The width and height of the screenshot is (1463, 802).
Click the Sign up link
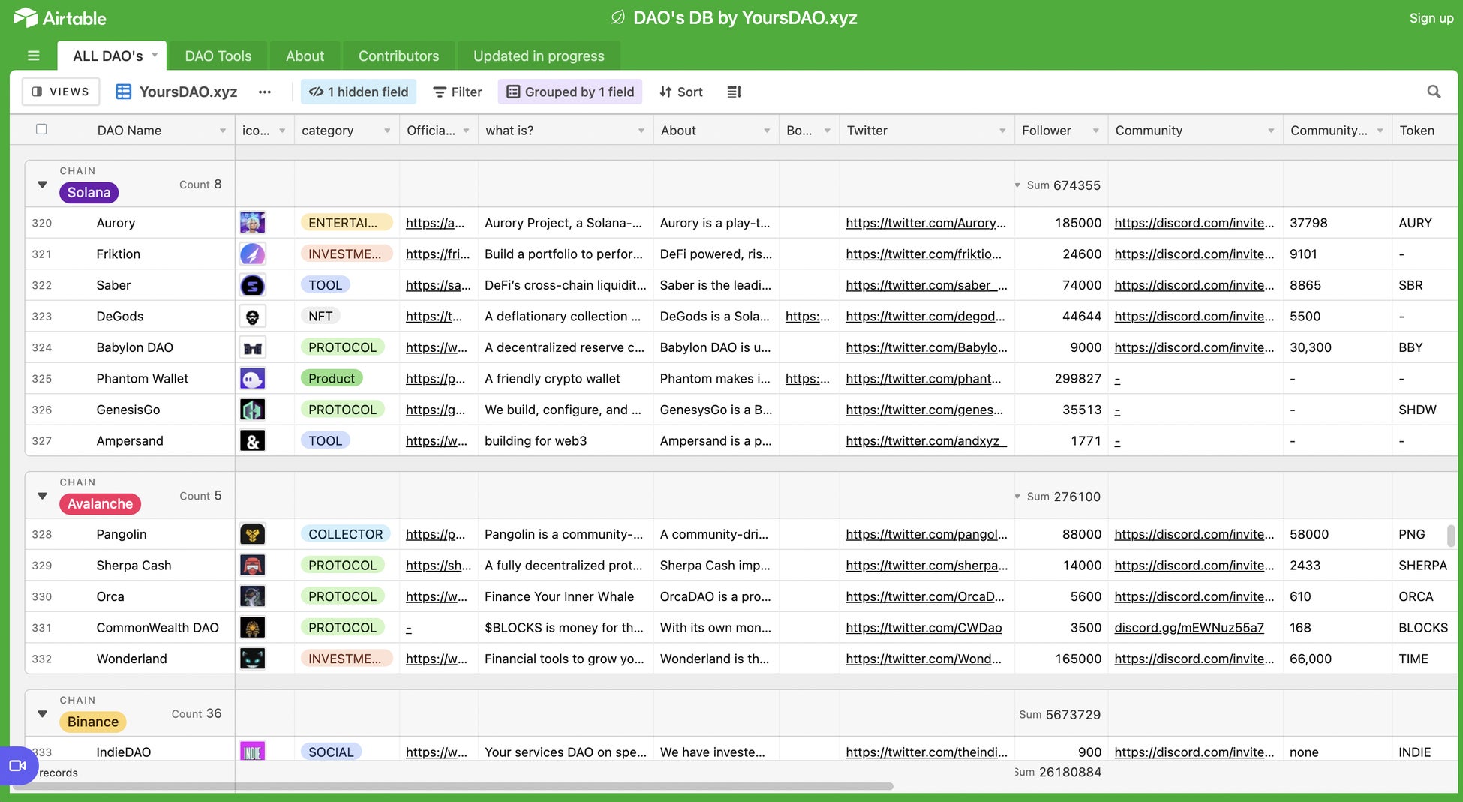[x=1431, y=18]
